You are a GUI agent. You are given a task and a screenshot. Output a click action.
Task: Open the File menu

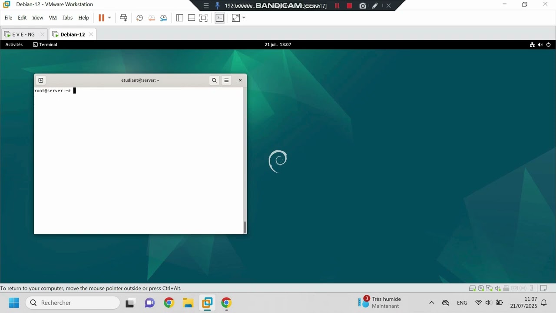8,18
